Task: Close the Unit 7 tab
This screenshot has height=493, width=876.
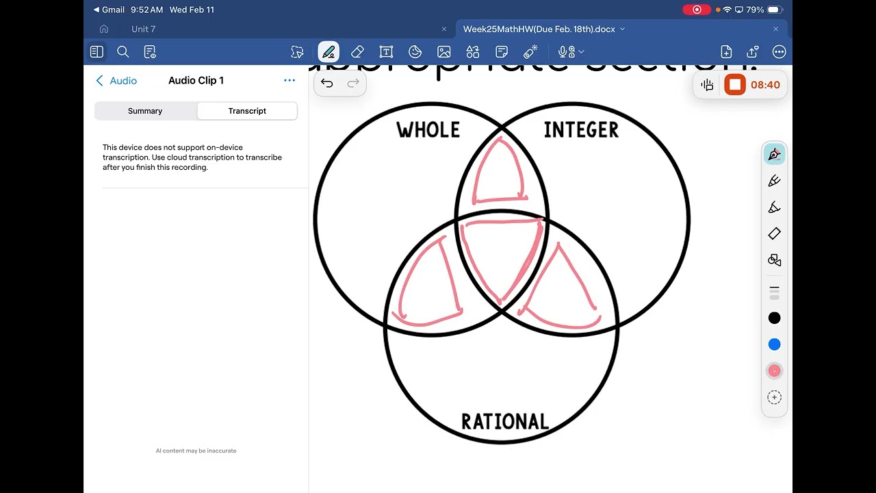Action: pos(444,29)
